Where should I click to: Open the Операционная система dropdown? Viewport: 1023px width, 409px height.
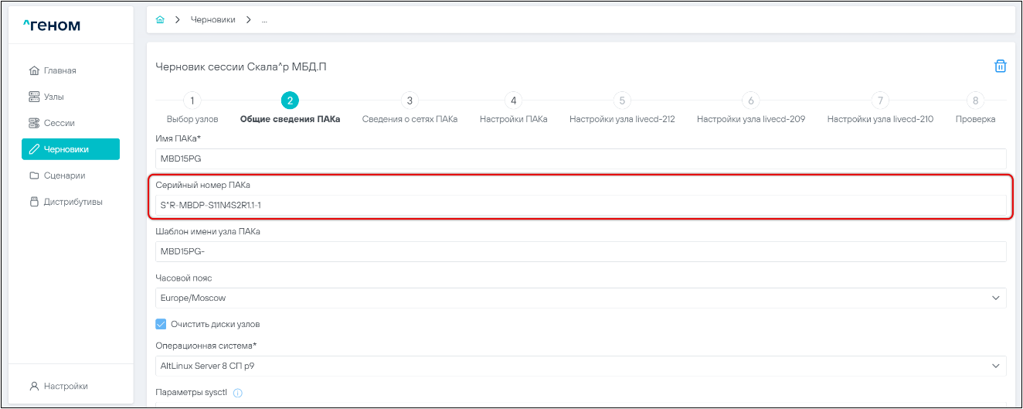tap(994, 366)
